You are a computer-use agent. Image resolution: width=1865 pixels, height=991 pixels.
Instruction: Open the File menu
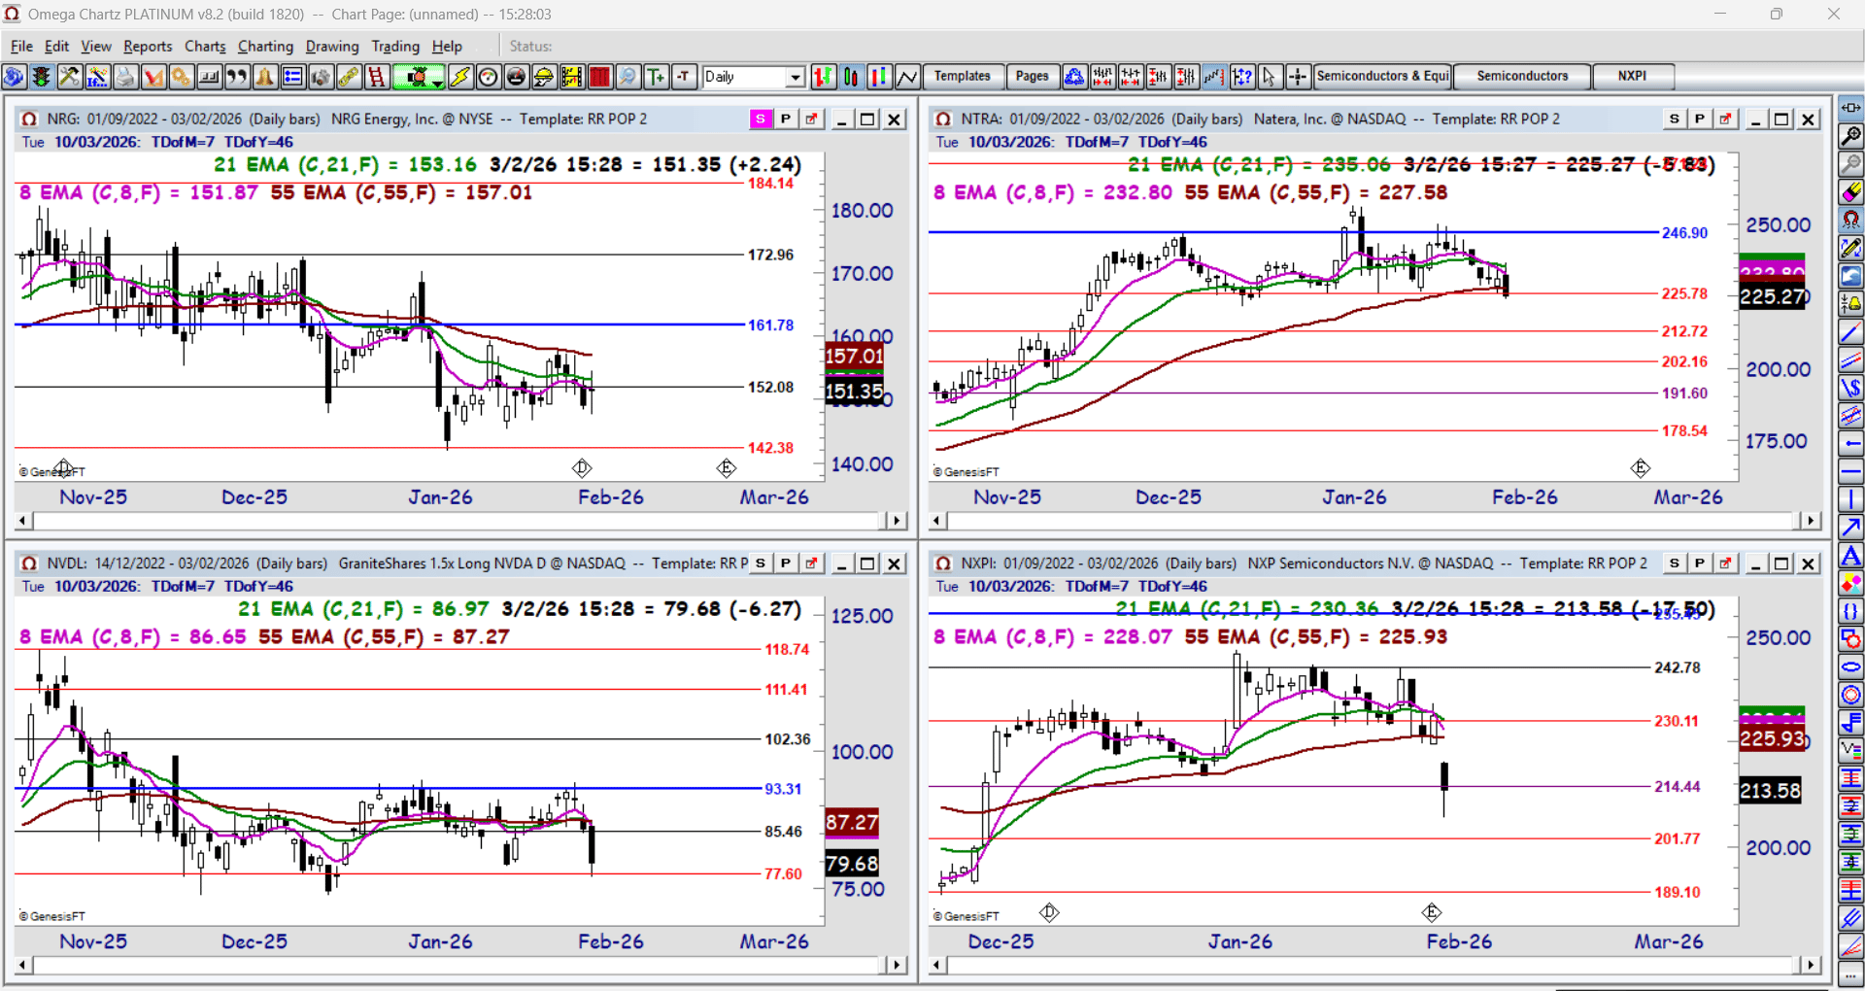click(21, 46)
